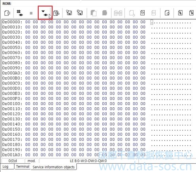Click the grayed paste icon
This screenshot has width=196, height=172.
(105, 13)
